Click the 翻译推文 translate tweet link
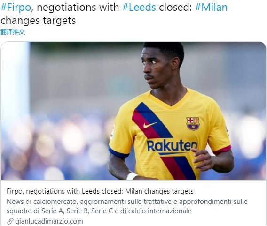 13,32
